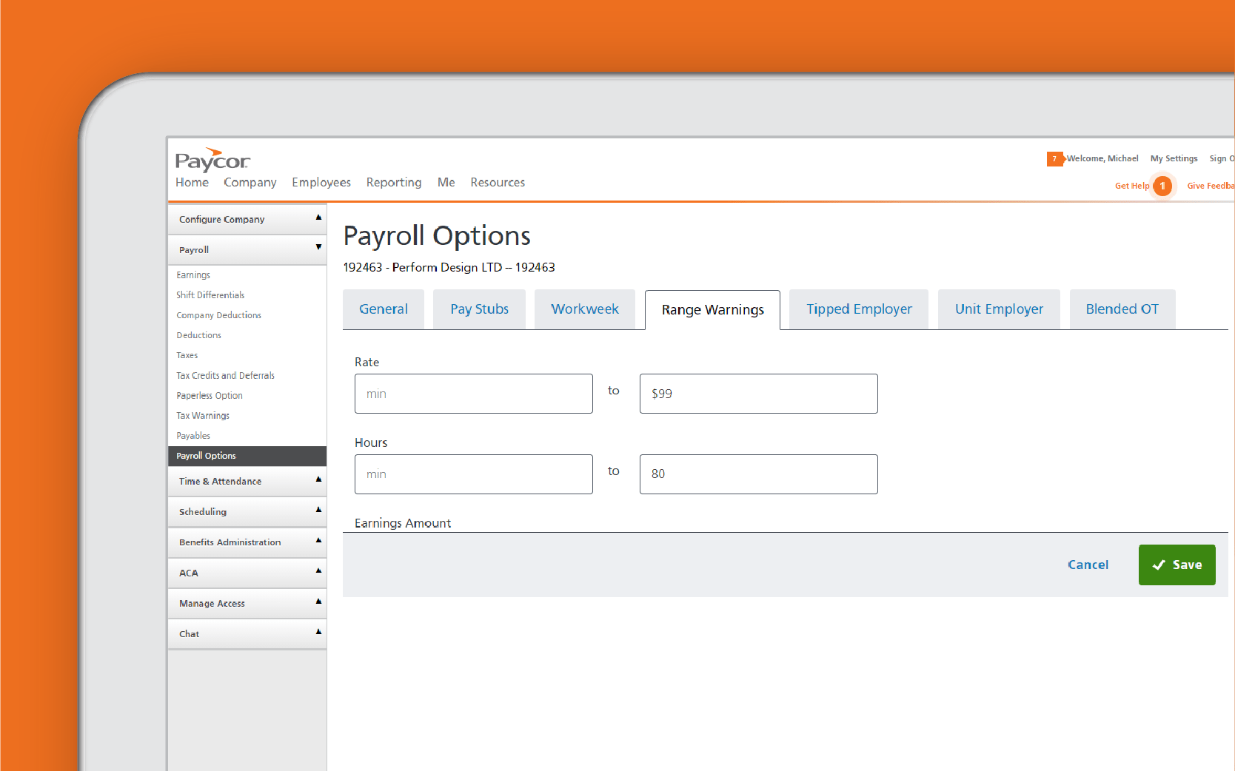Expand the Time & Attendance section
The width and height of the screenshot is (1235, 771).
click(247, 482)
